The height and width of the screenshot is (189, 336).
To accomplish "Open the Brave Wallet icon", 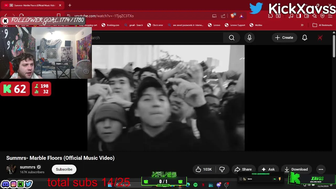I will 307,16.
